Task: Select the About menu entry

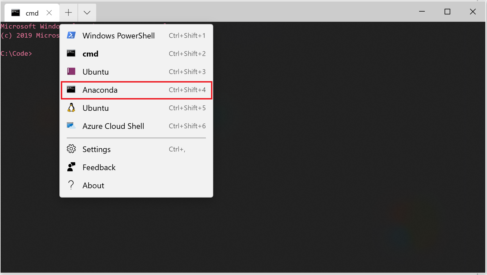Action: tap(136, 185)
